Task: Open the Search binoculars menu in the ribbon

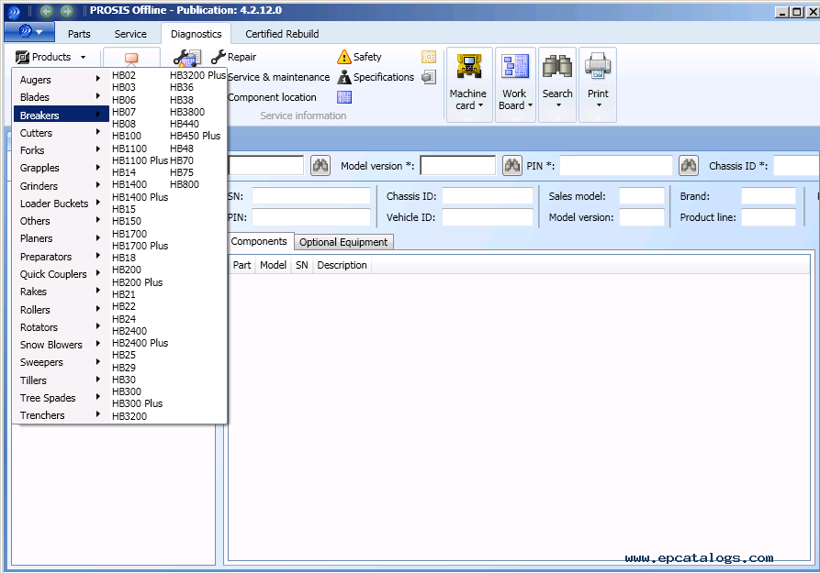Action: click(557, 84)
